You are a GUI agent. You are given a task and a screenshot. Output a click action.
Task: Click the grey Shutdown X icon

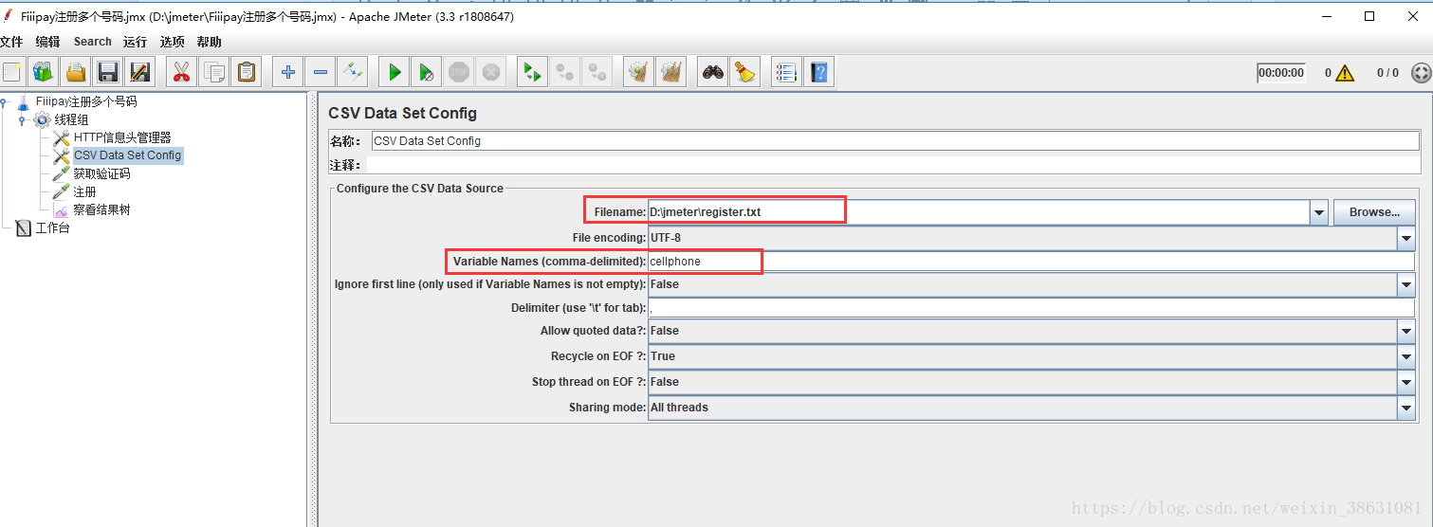pos(491,72)
